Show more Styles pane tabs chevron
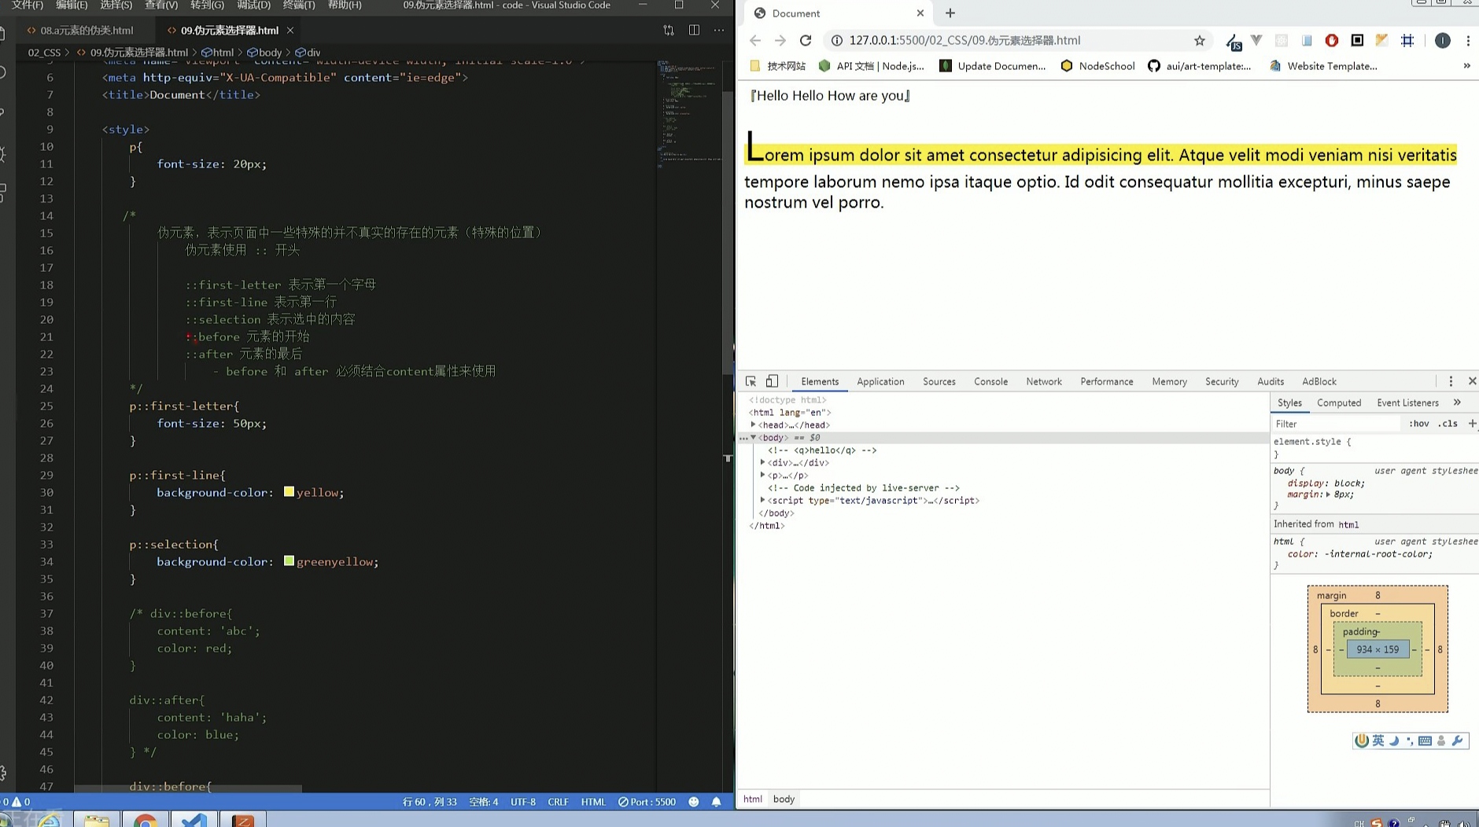 coord(1457,402)
